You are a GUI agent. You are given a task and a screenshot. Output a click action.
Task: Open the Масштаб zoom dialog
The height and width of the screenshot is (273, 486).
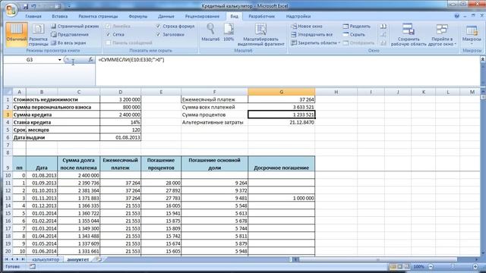[210, 32]
